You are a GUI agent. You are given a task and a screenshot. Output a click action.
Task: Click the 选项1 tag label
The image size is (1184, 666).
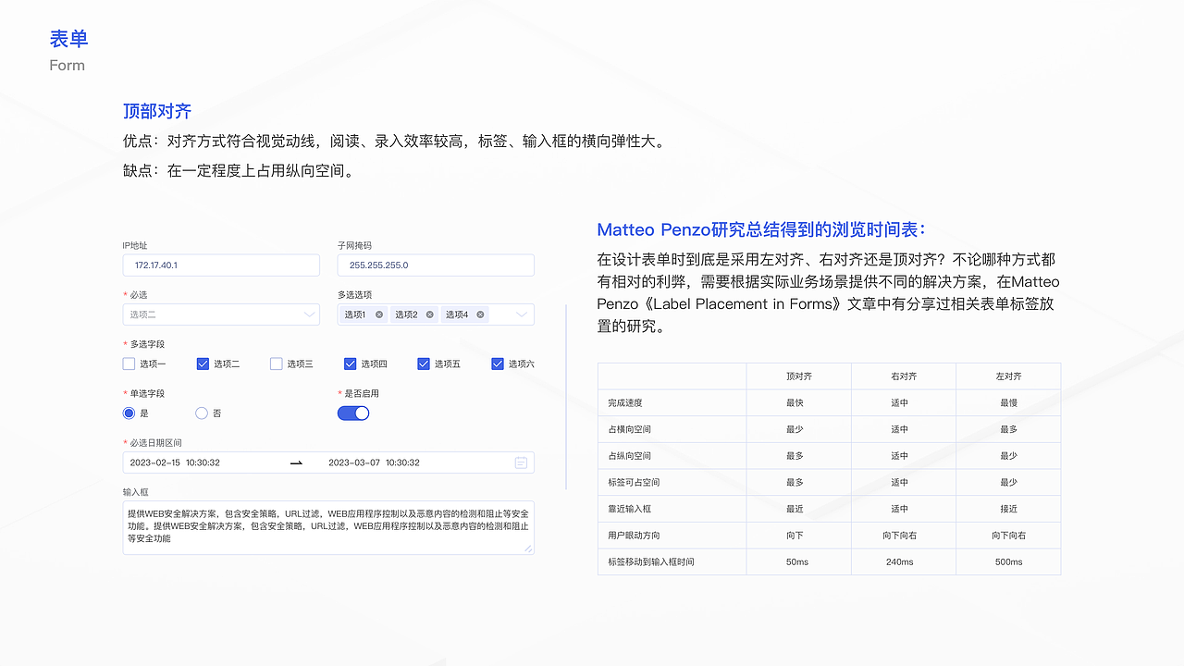(x=355, y=314)
